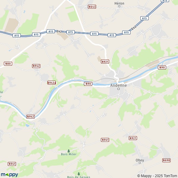Click the N942a road shield
Image resolution: width=178 pixels, height=178 pixels.
point(52,83)
